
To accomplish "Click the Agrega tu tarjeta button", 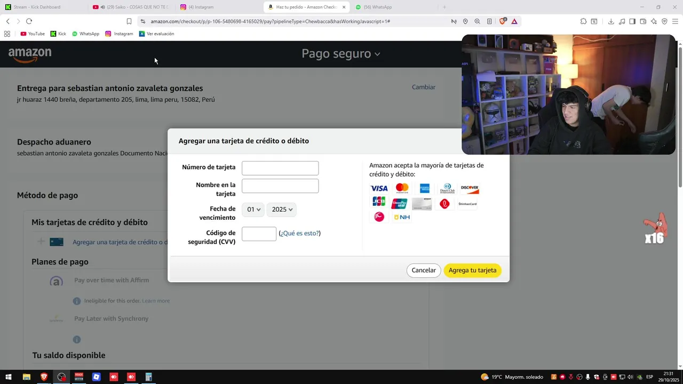I will click(472, 270).
